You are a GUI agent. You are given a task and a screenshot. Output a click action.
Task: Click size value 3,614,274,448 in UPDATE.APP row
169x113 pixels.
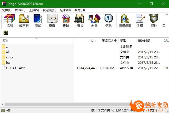[86, 68]
